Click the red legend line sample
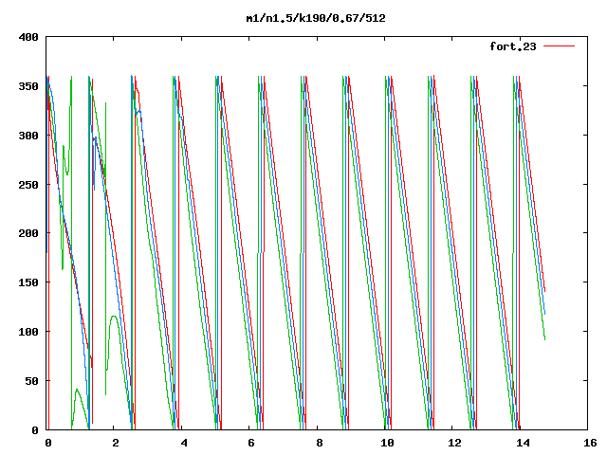This screenshot has height=455, width=607. 559,46
